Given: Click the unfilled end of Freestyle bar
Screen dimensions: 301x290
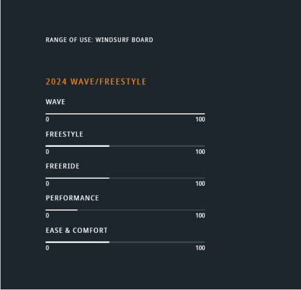Looking at the screenshot, I should pyautogui.click(x=157, y=146).
